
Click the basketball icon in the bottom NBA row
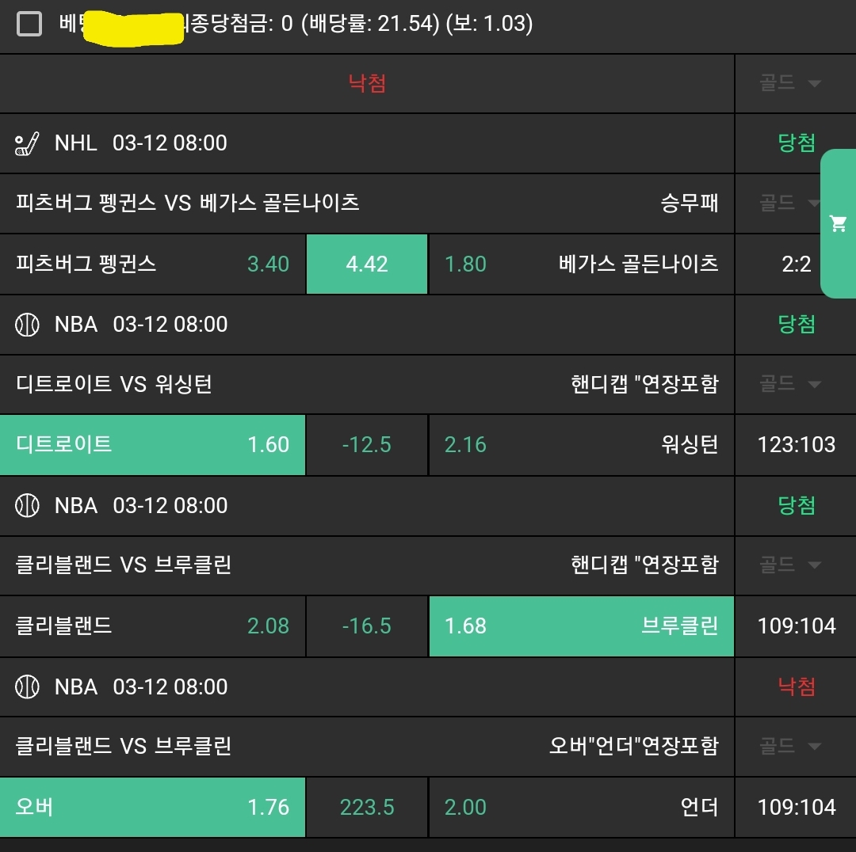27,687
